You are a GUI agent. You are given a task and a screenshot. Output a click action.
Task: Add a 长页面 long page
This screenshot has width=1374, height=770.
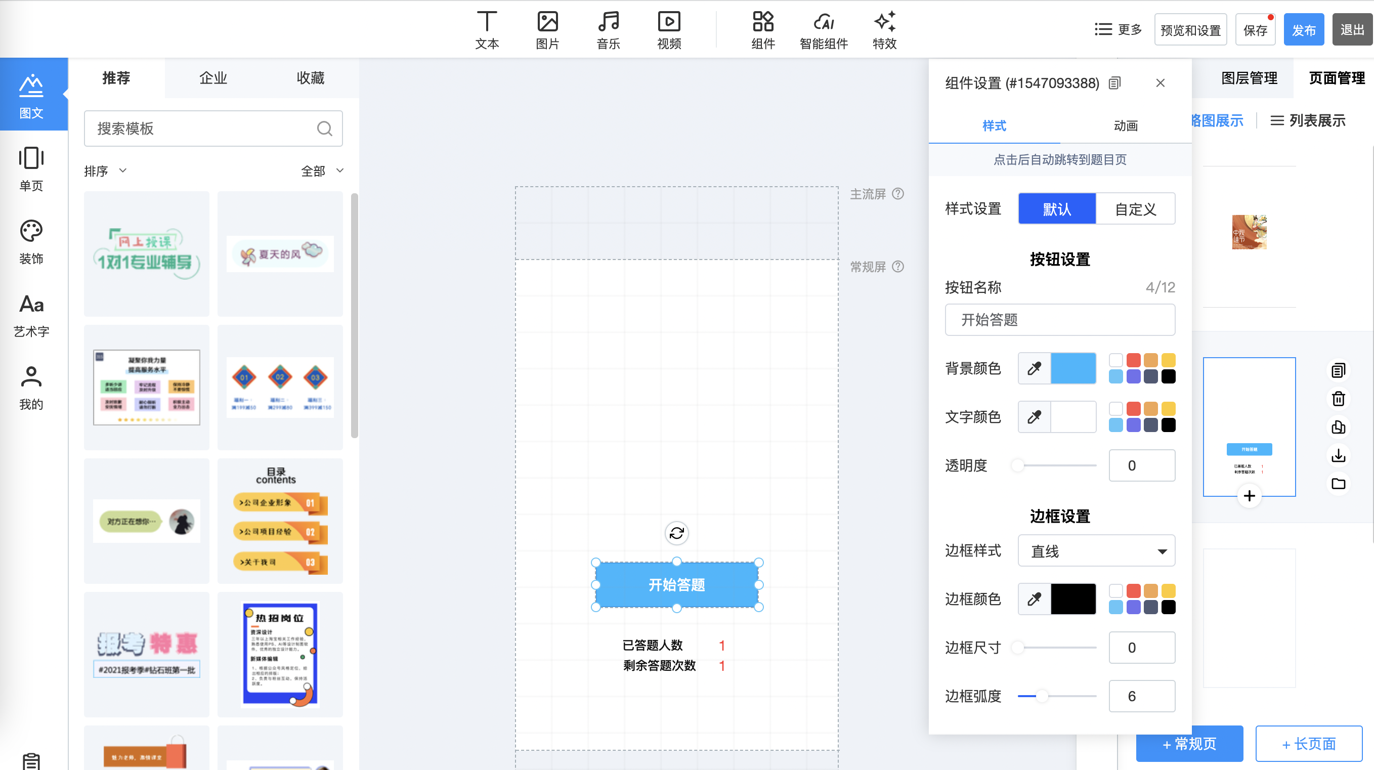(x=1308, y=743)
